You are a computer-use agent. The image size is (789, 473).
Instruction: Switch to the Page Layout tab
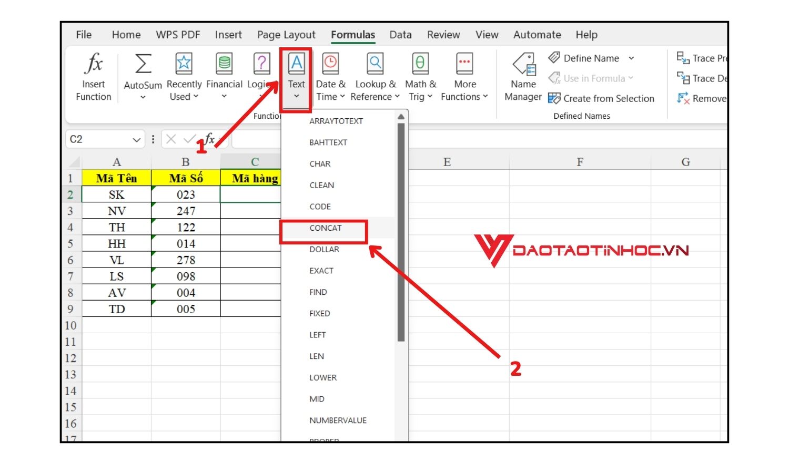(286, 35)
